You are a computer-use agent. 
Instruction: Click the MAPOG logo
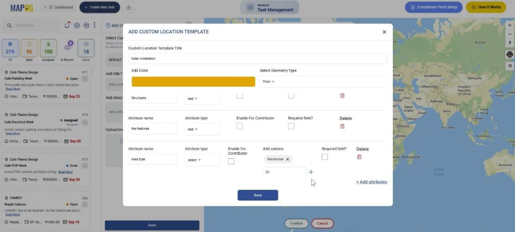click(x=22, y=8)
